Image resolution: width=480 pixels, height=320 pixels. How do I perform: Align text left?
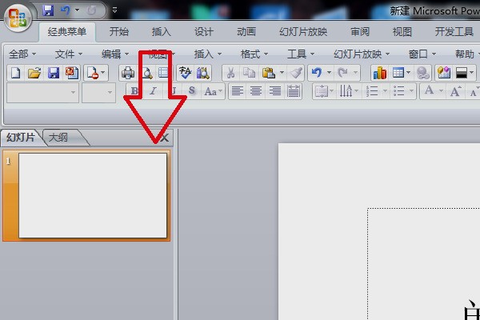click(x=238, y=91)
